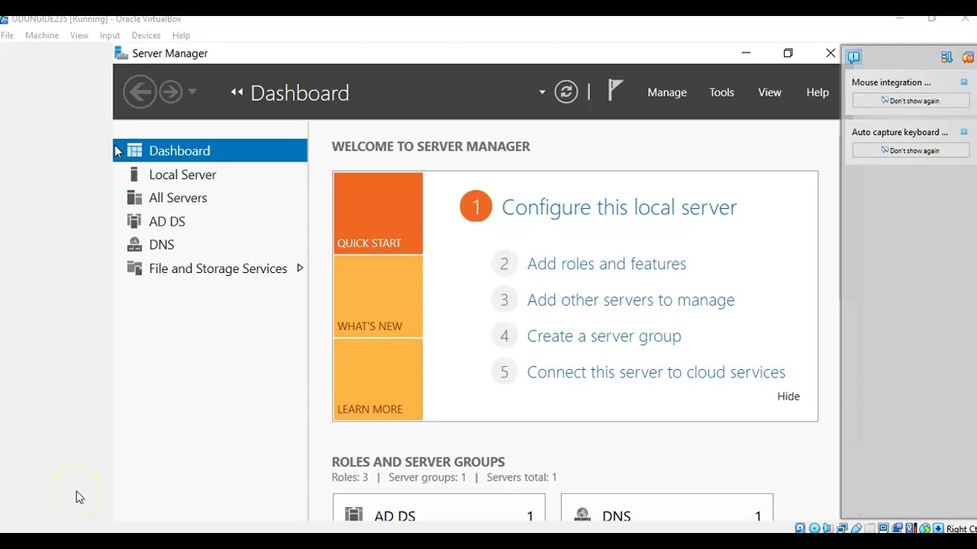Image resolution: width=977 pixels, height=549 pixels.
Task: Dismiss the Mouse integration notification
Action: 964,82
